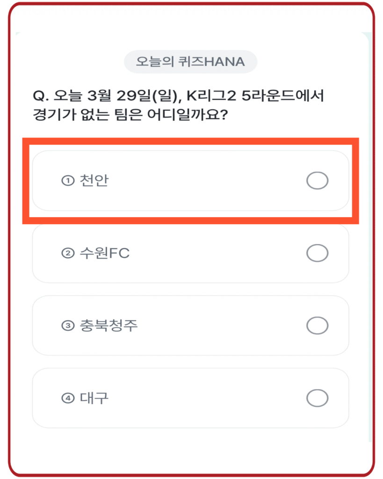Click the 오늘의 퀴즈HANA badge
This screenshot has width=383, height=479.
point(191,61)
